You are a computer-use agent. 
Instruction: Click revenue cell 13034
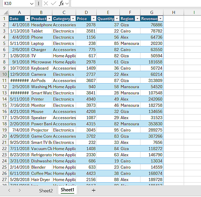click(x=152, y=161)
